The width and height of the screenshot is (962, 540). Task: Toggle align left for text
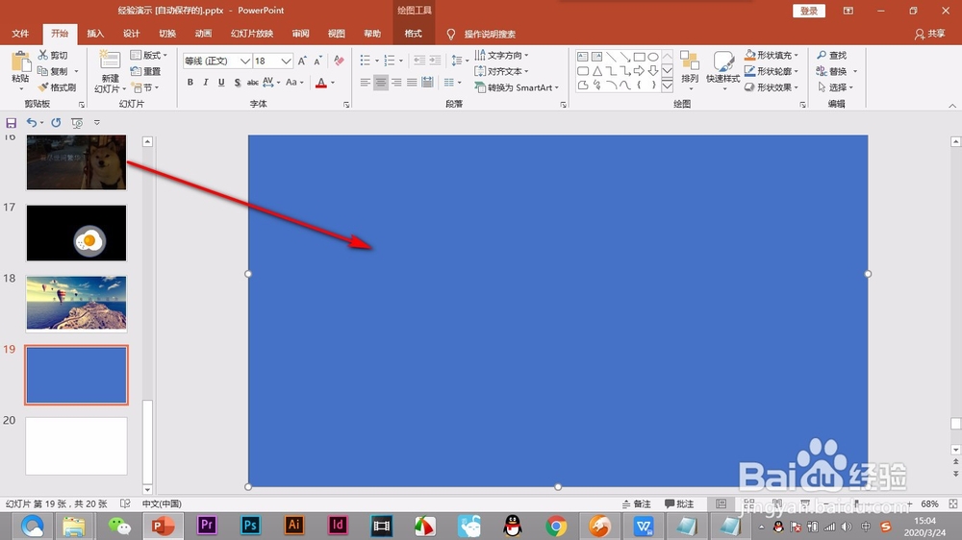tap(365, 82)
